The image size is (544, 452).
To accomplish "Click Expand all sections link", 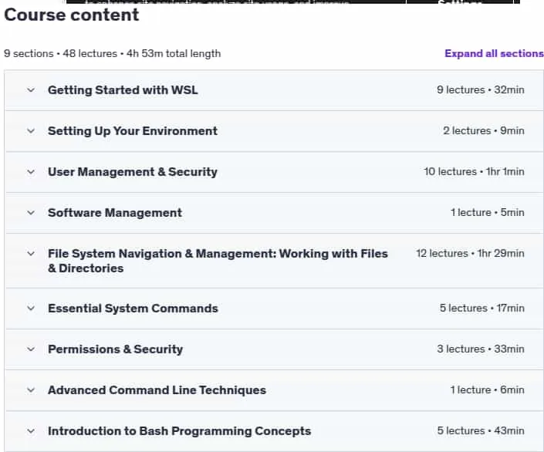I will (x=494, y=53).
